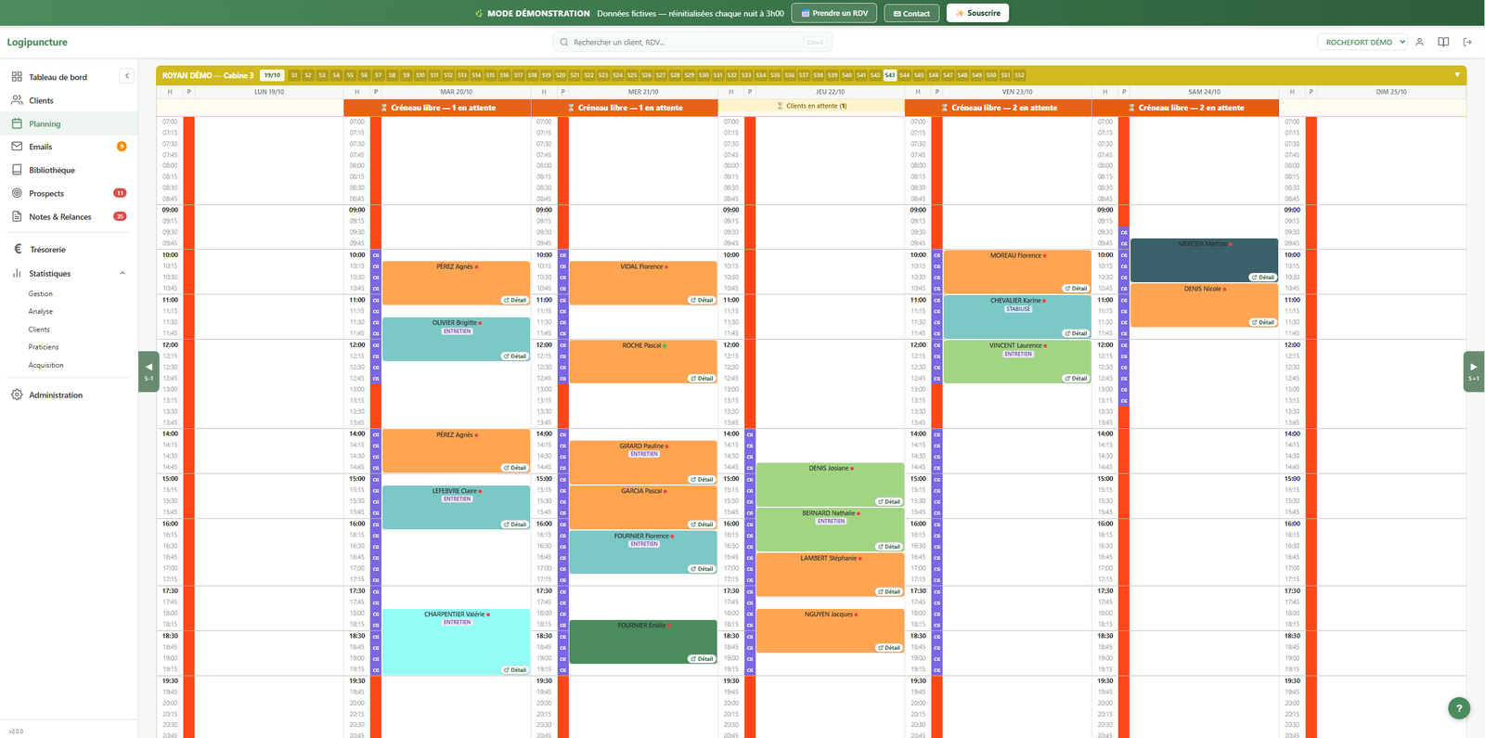Focus the Rechercher un client search field

pyautogui.click(x=692, y=42)
